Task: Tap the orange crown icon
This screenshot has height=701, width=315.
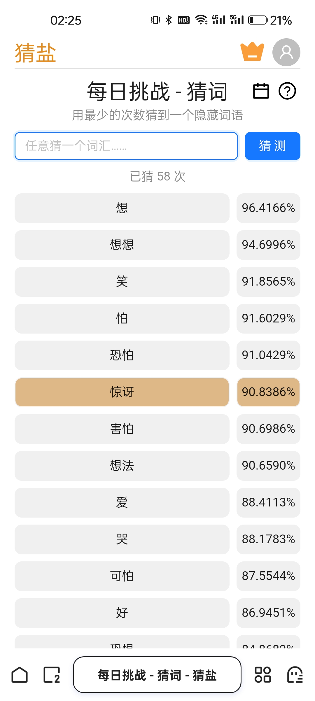Action: (252, 52)
